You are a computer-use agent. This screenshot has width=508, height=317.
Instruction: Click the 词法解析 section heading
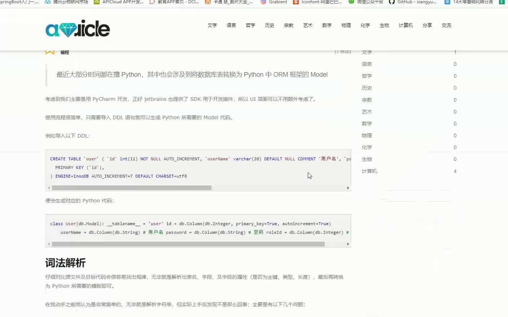[65, 263]
